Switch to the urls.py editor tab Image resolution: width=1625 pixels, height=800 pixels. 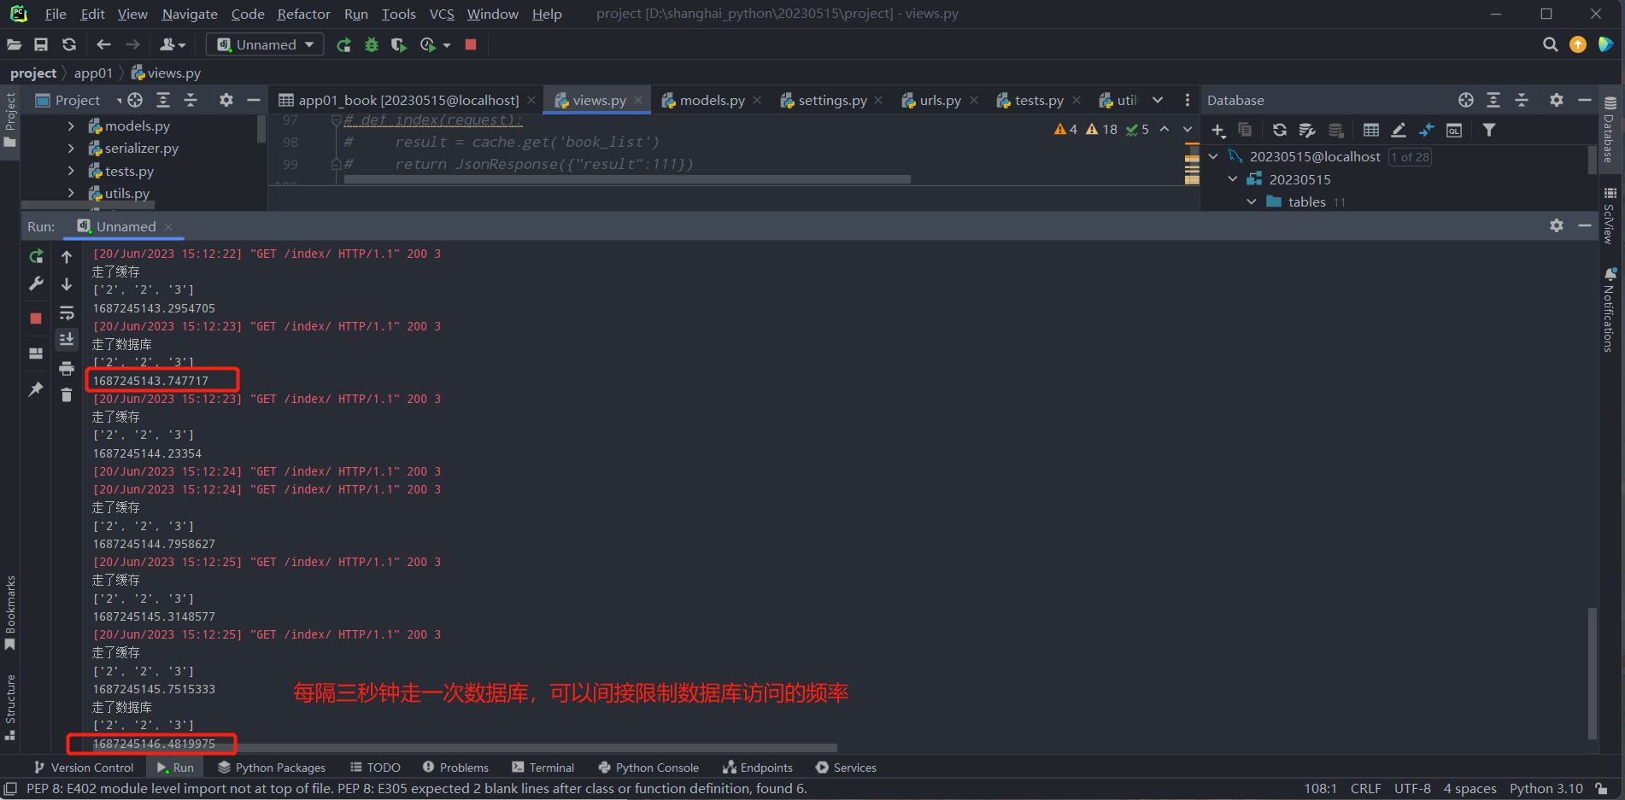940,100
